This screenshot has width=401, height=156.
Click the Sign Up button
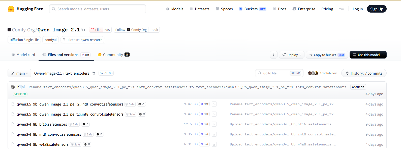tap(377, 9)
